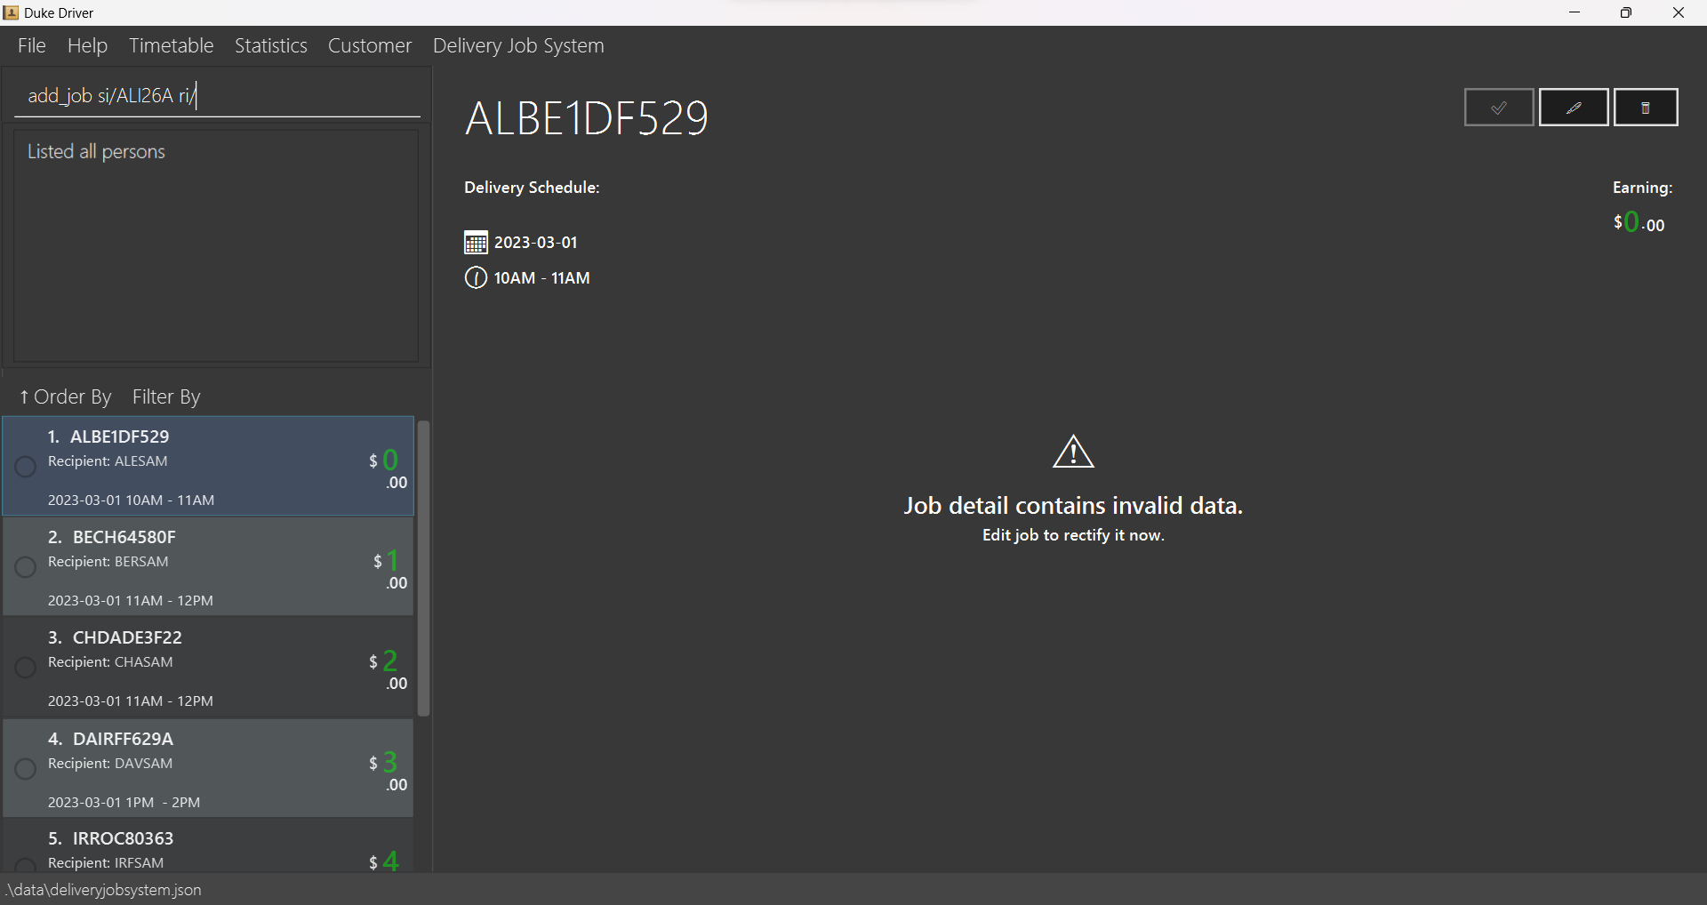Viewport: 1707px width, 905px height.
Task: Click 'Recipient: DAVSAM' text
Action: (110, 764)
